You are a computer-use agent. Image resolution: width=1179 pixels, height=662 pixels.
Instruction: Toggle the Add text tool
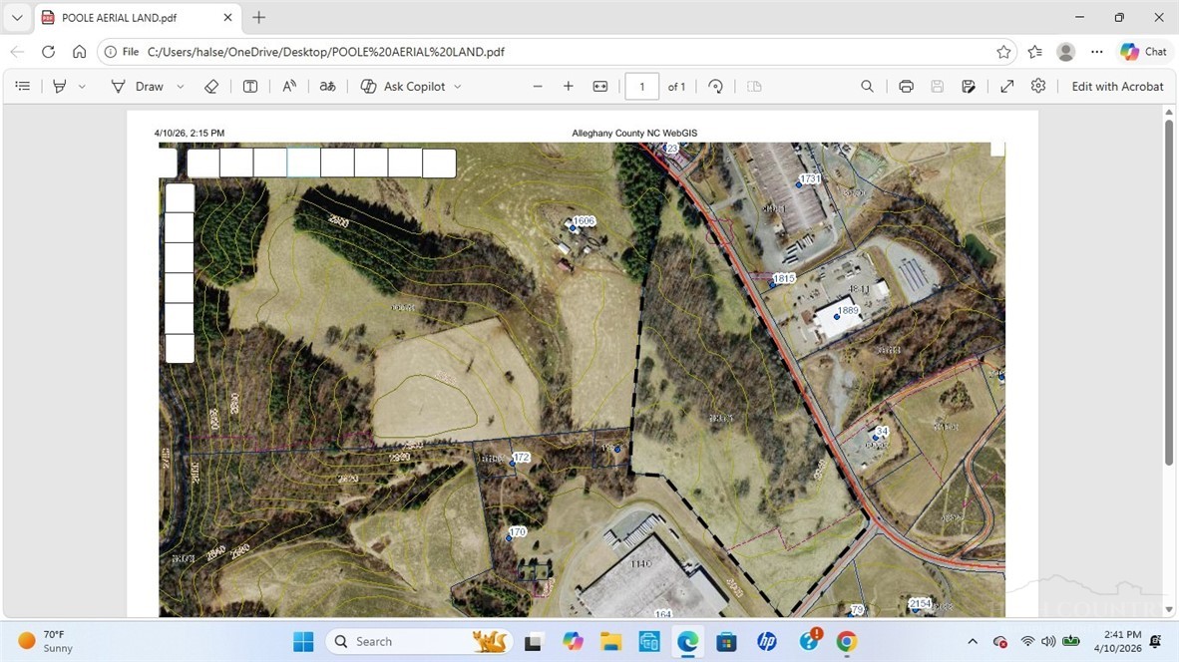click(x=250, y=87)
